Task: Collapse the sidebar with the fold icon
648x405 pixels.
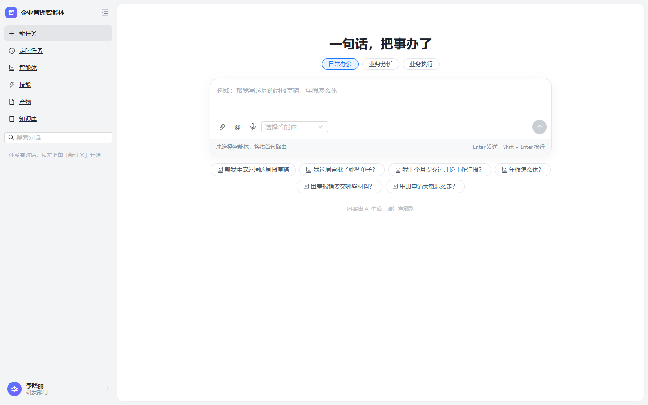Action: pyautogui.click(x=105, y=13)
